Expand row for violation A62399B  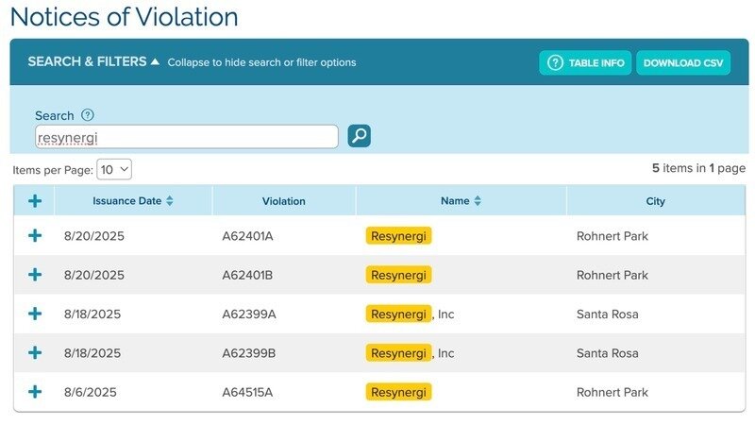click(35, 352)
